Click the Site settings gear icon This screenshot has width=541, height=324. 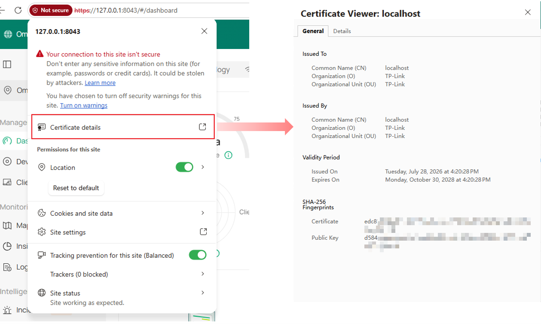pyautogui.click(x=42, y=232)
